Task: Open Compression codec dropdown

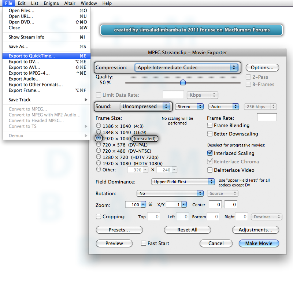Action: 186,67
